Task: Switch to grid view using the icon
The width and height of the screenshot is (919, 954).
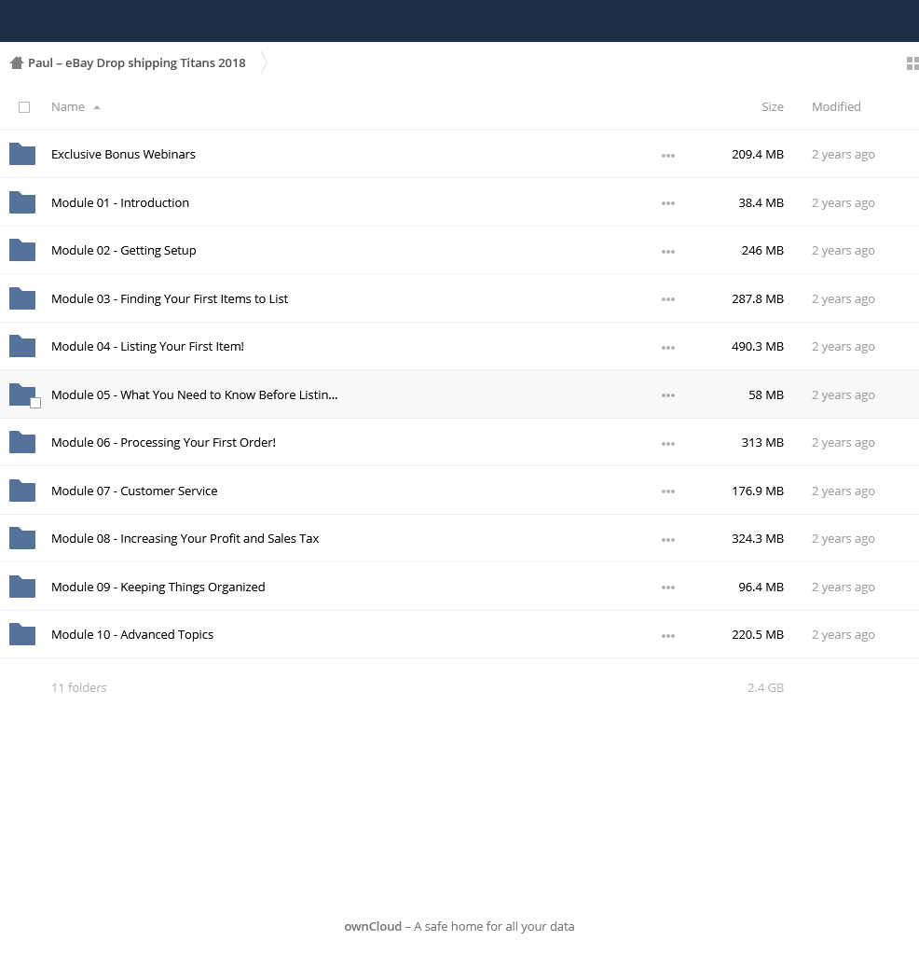Action: click(912, 63)
